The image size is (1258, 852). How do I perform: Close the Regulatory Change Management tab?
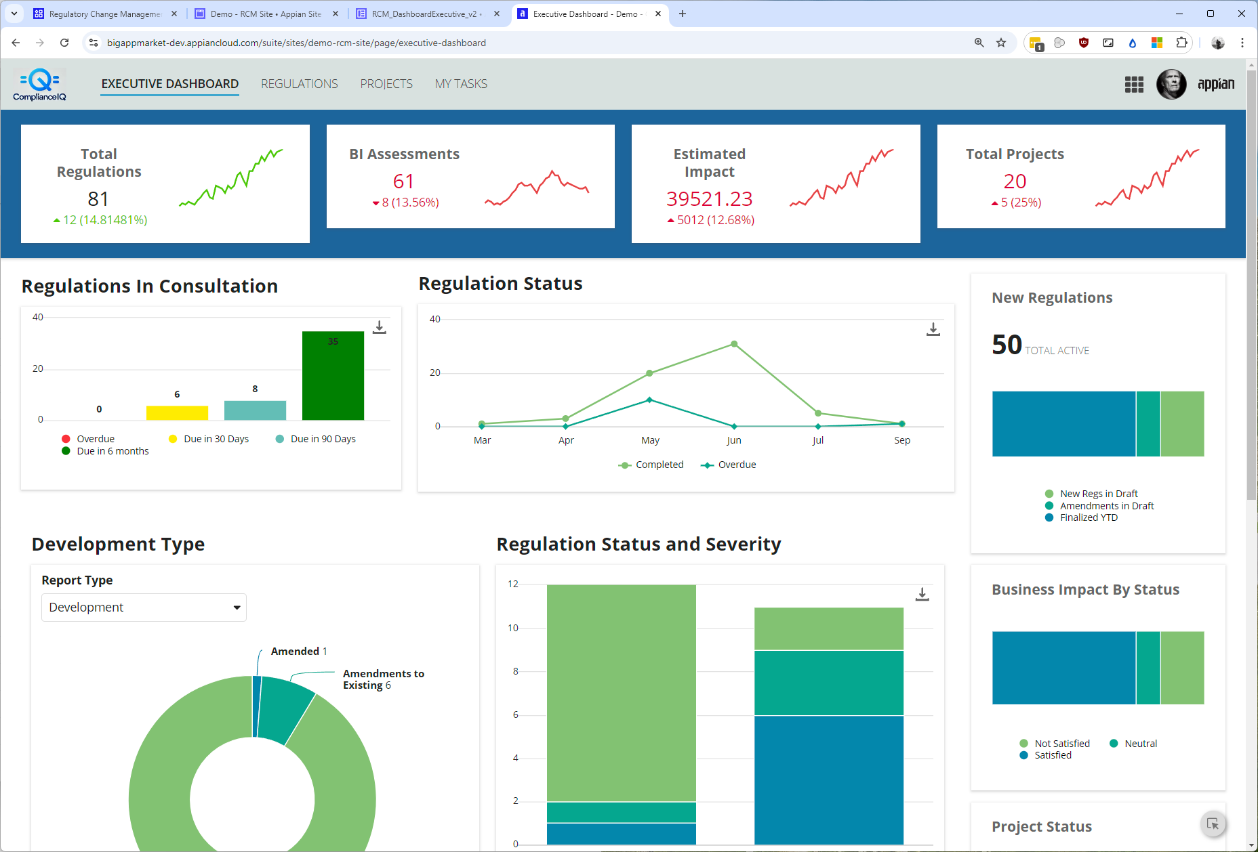coord(174,14)
